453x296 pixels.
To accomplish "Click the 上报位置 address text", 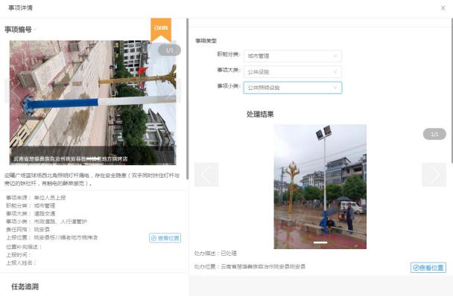I will [66, 237].
